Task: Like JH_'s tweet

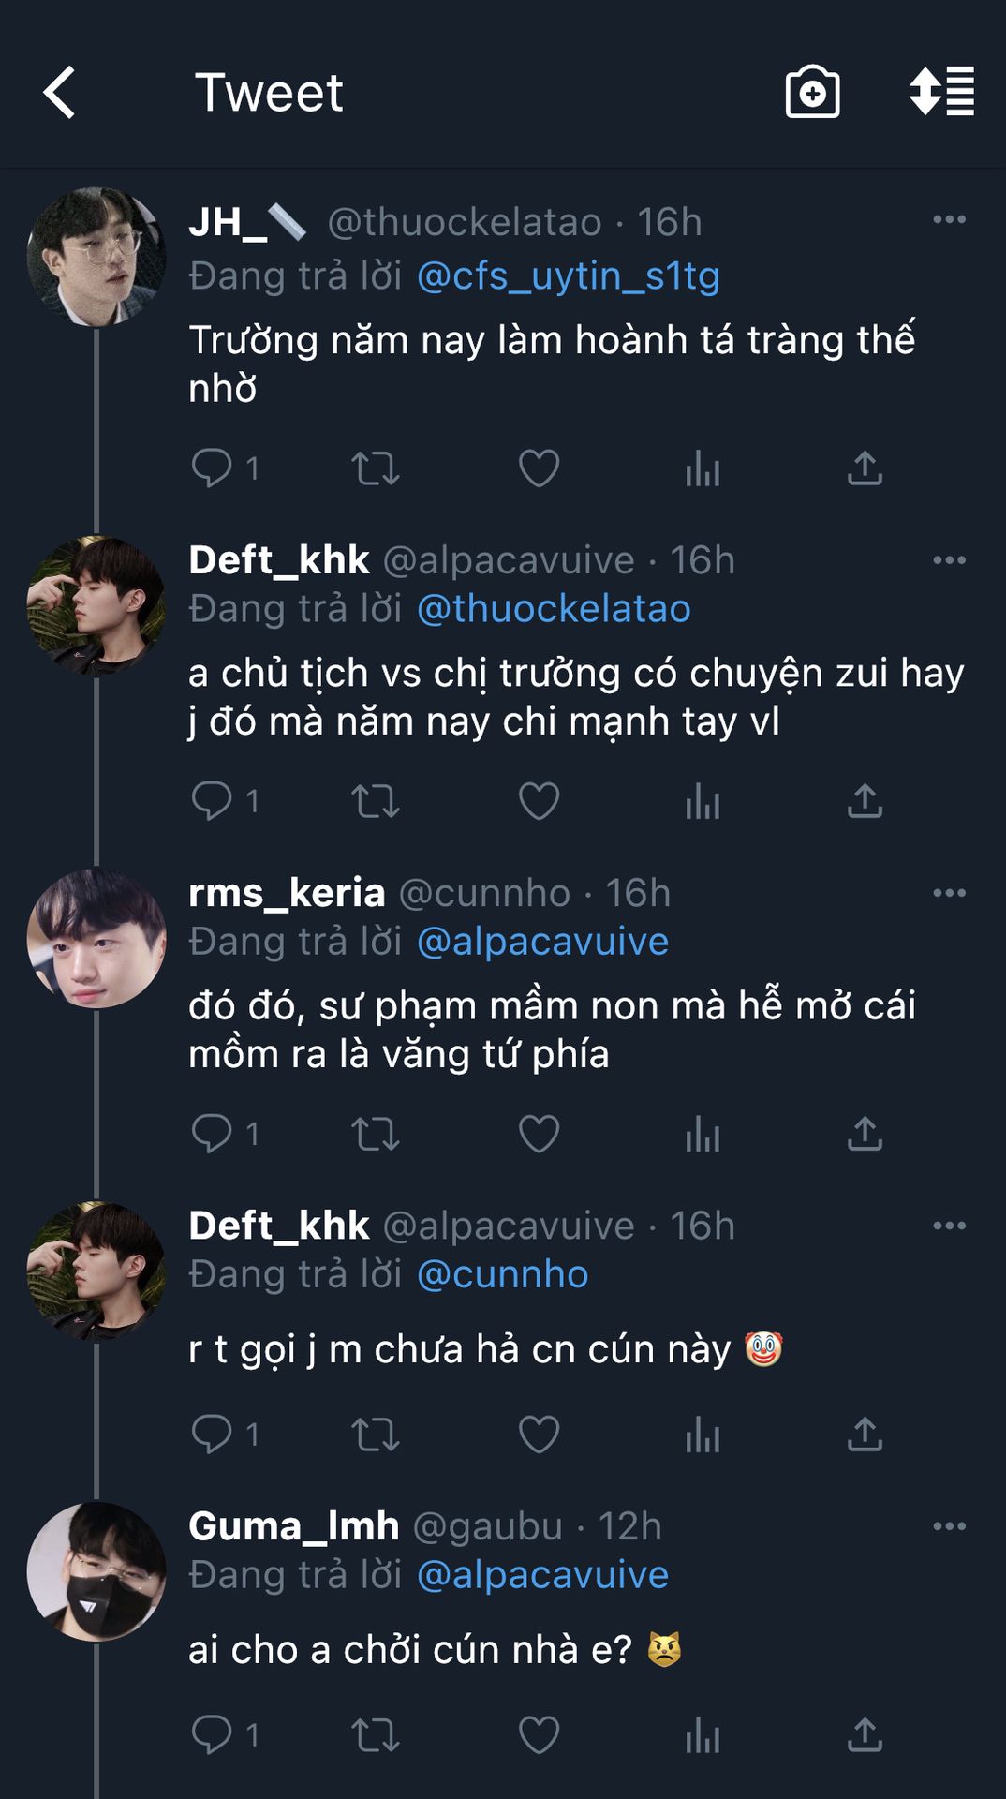Action: coord(539,468)
